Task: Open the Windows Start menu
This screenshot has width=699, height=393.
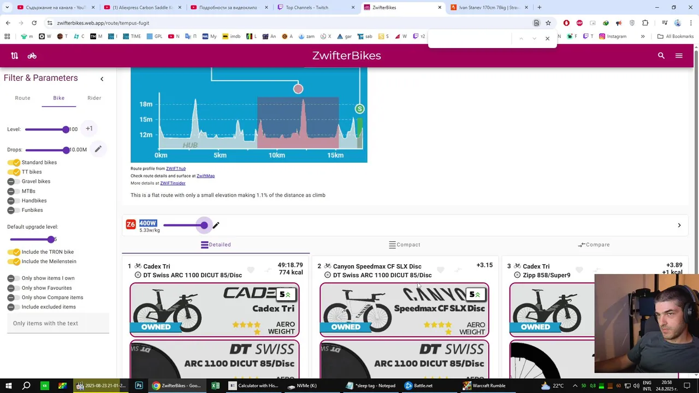Action: click(x=9, y=385)
